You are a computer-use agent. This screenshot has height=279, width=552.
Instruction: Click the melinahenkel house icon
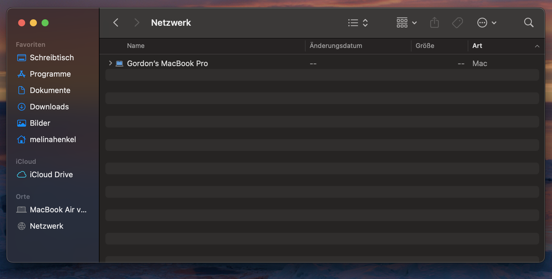pos(22,139)
